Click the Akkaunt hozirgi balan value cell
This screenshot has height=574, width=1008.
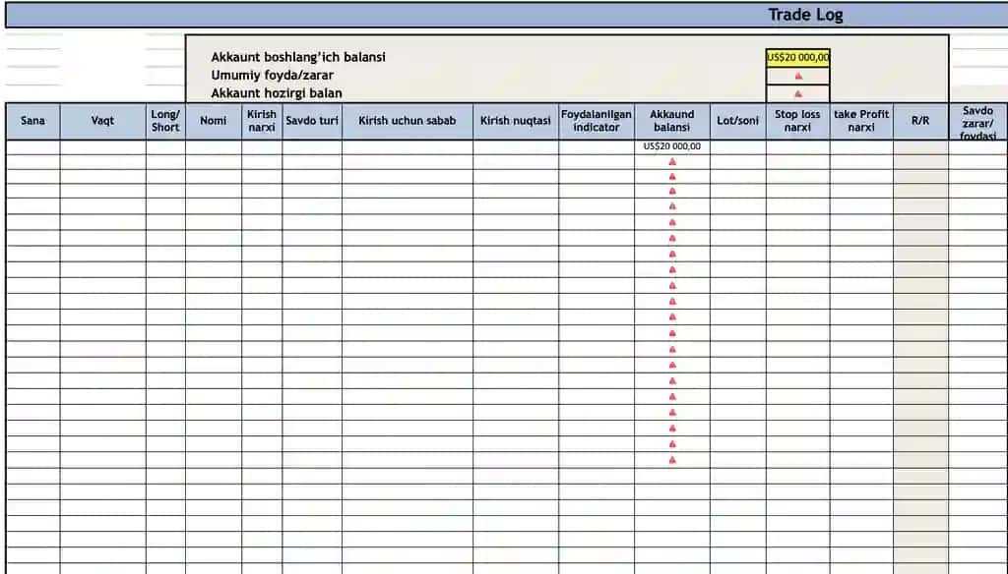click(x=797, y=93)
